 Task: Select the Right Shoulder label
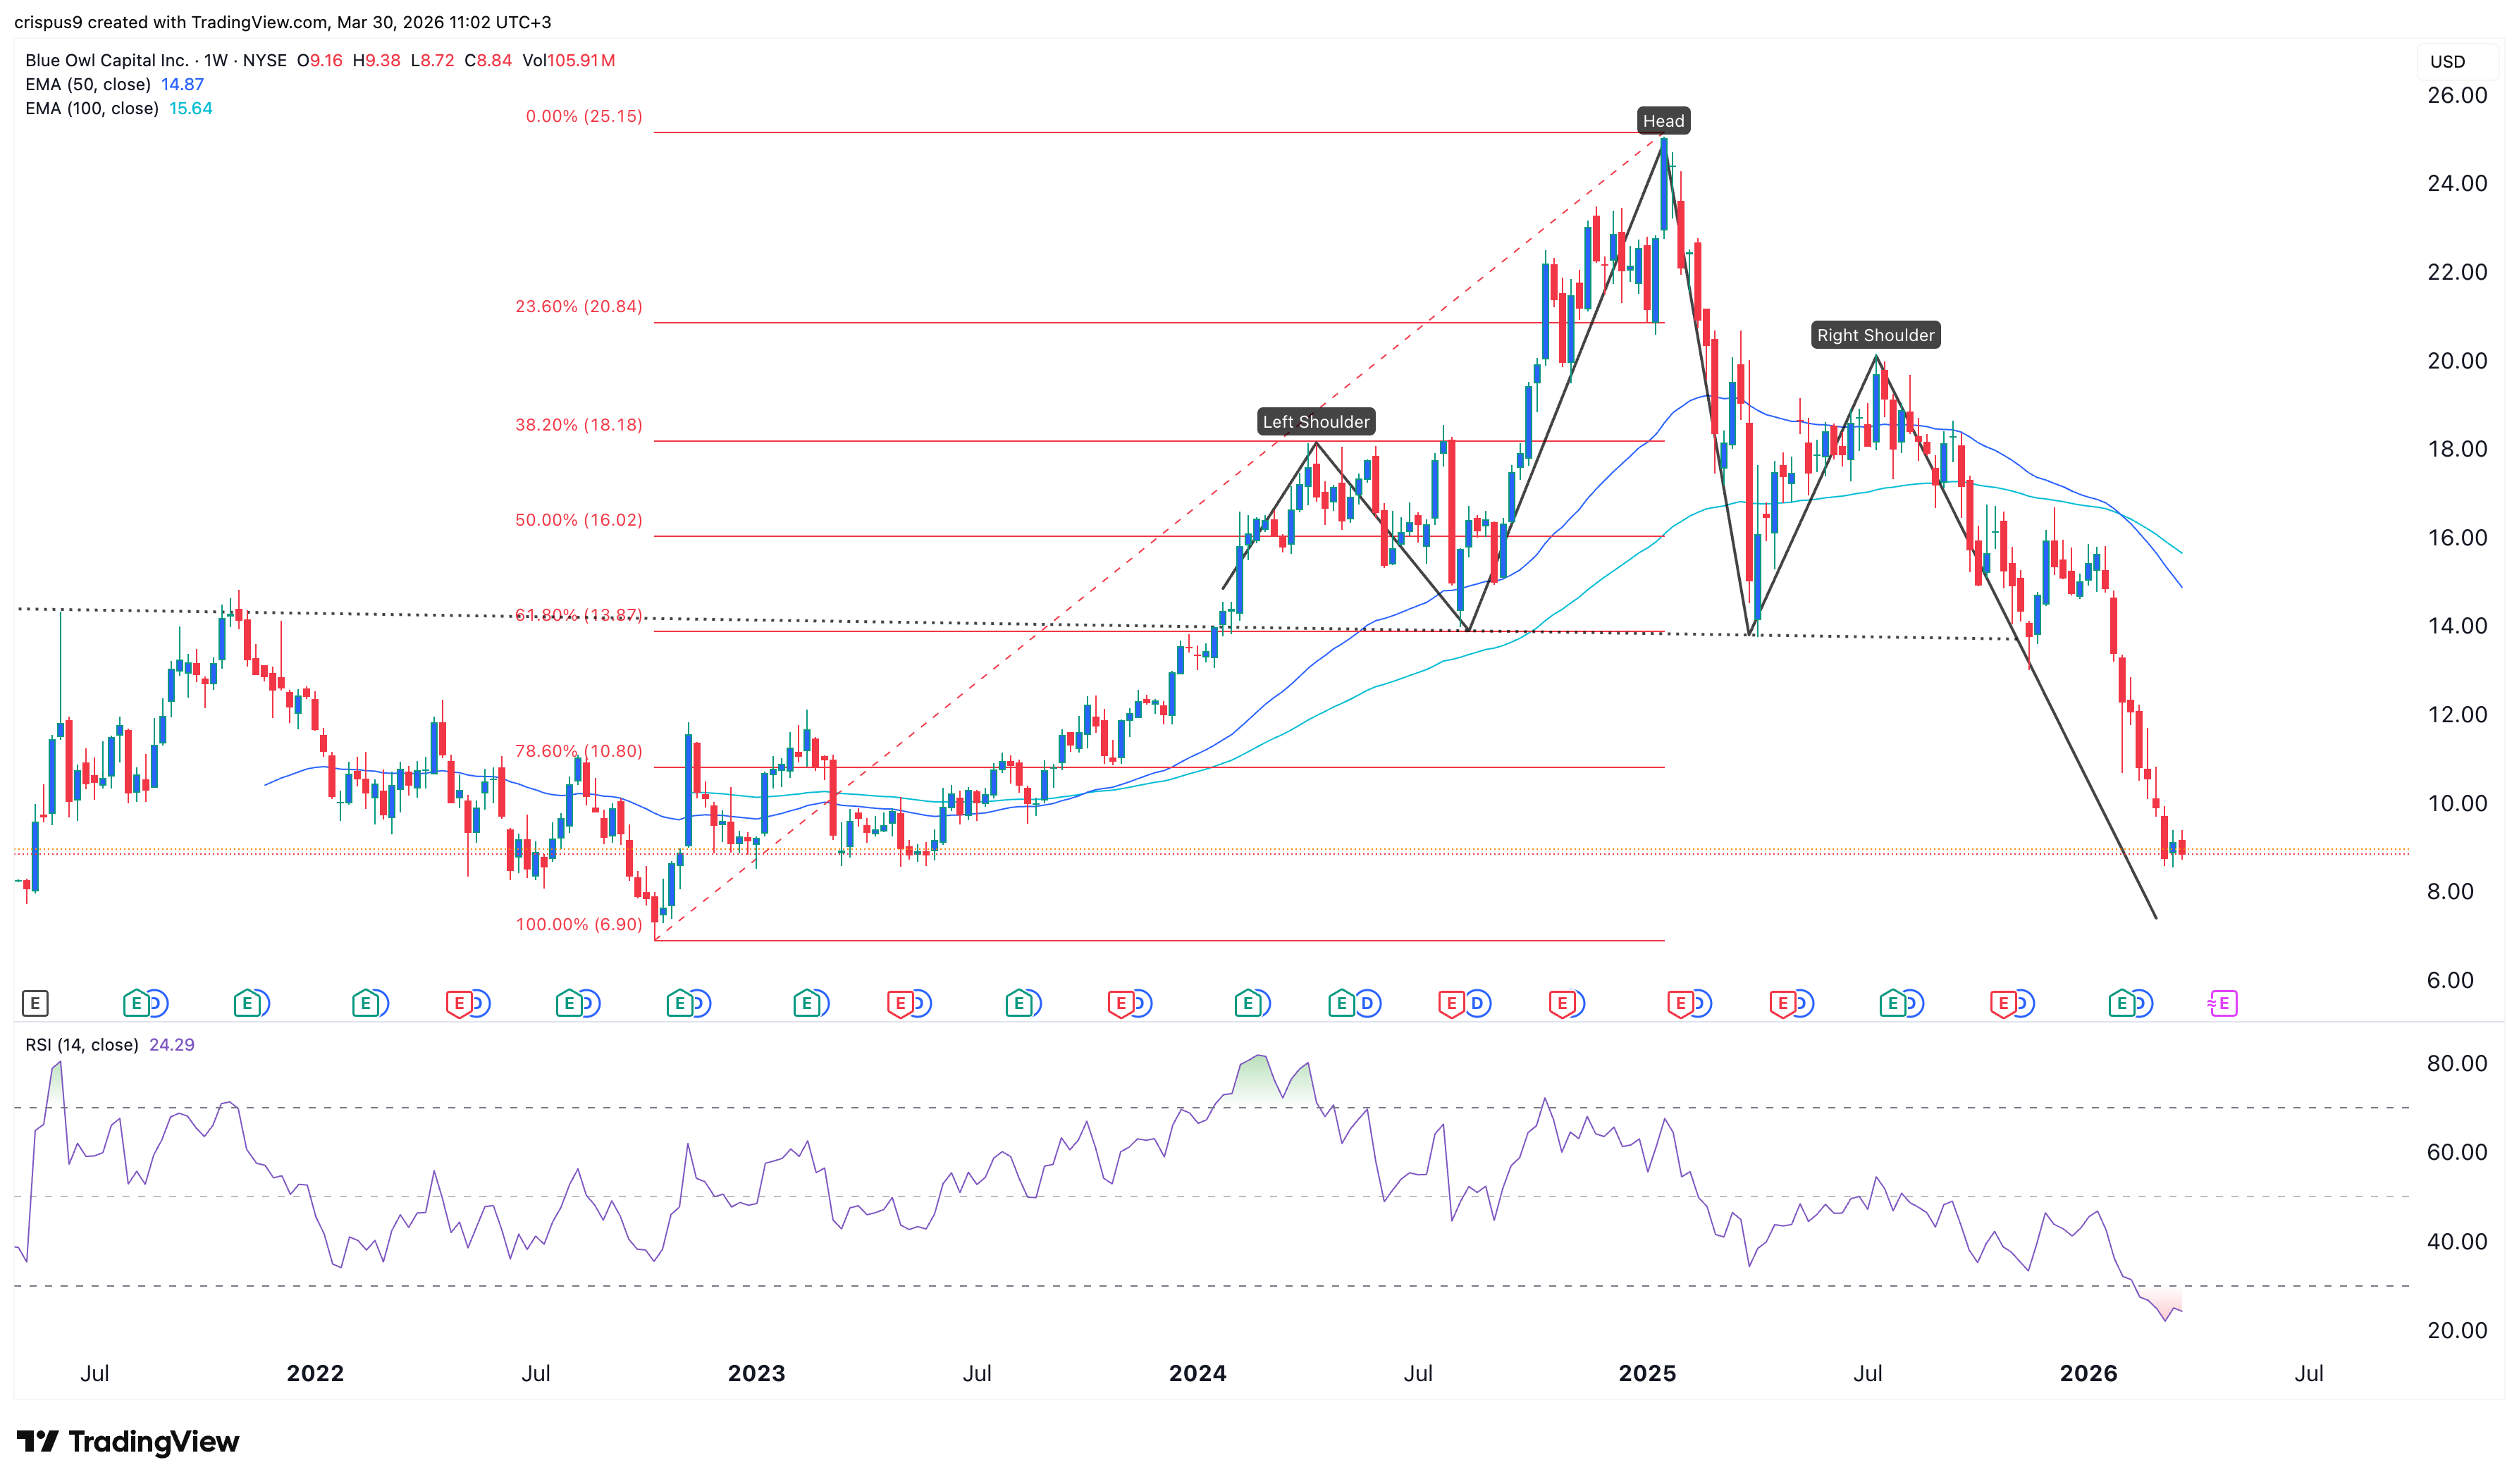click(x=1875, y=335)
